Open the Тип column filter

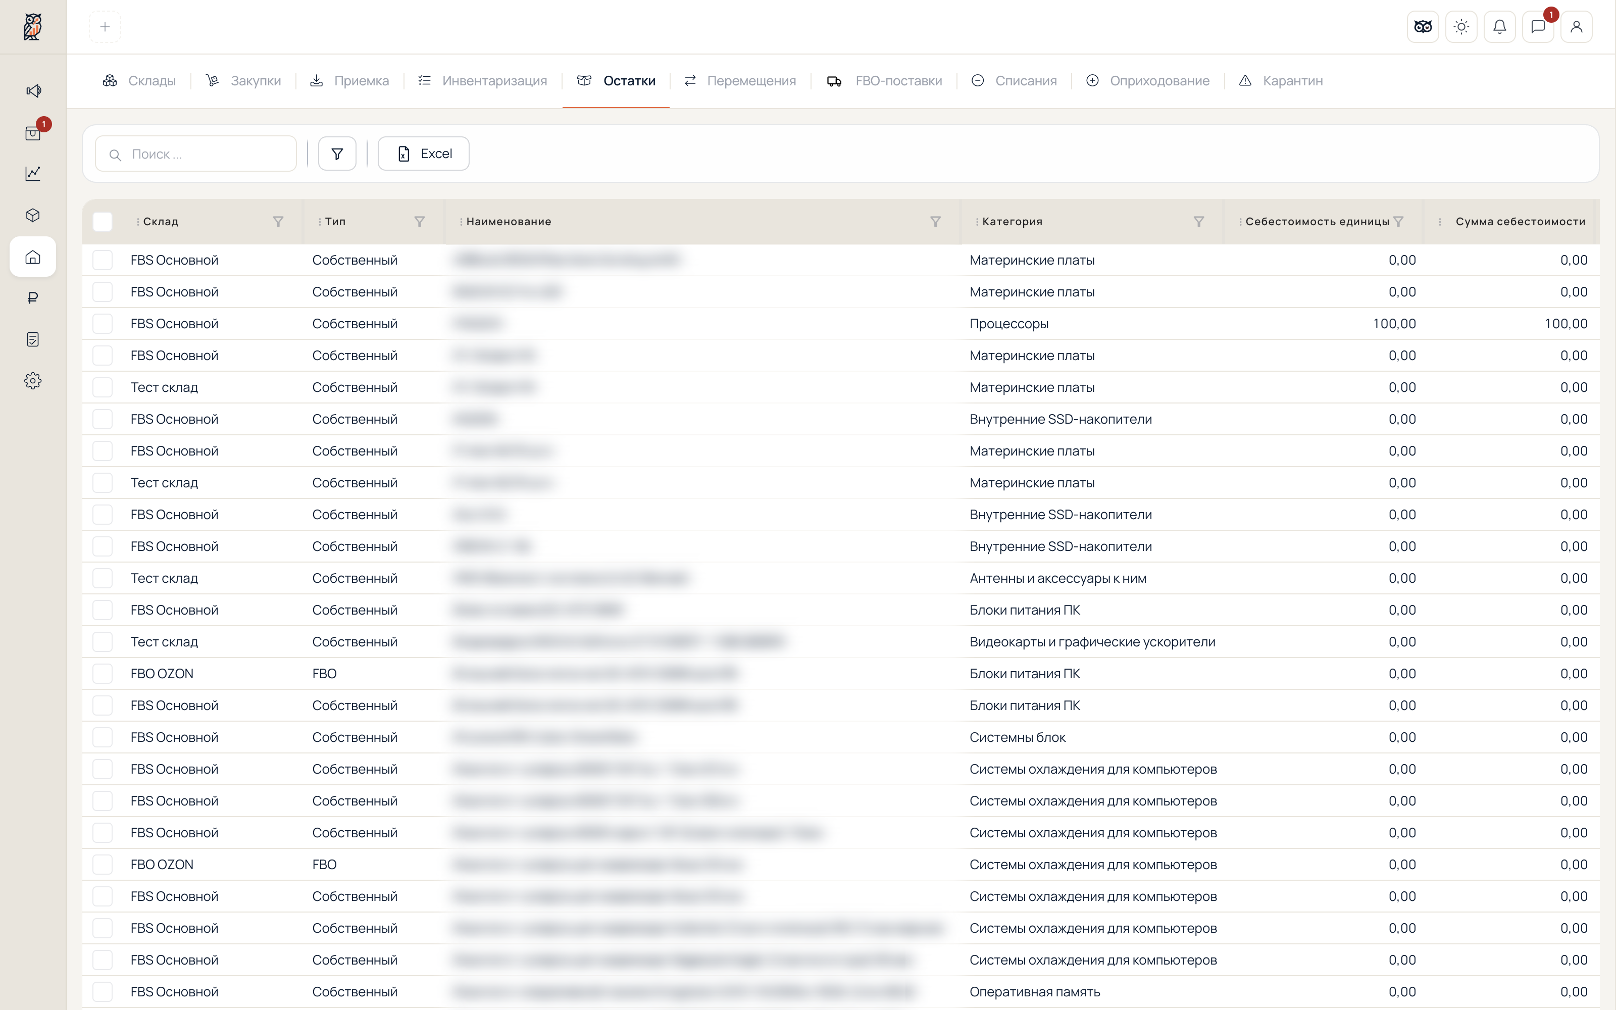419,222
